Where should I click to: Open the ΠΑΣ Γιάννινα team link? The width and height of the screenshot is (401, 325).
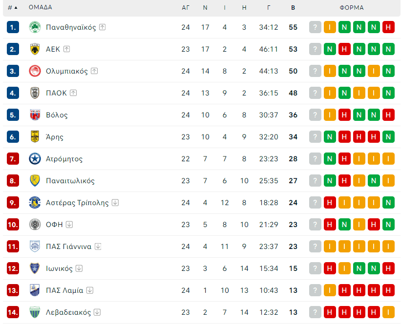point(68,247)
